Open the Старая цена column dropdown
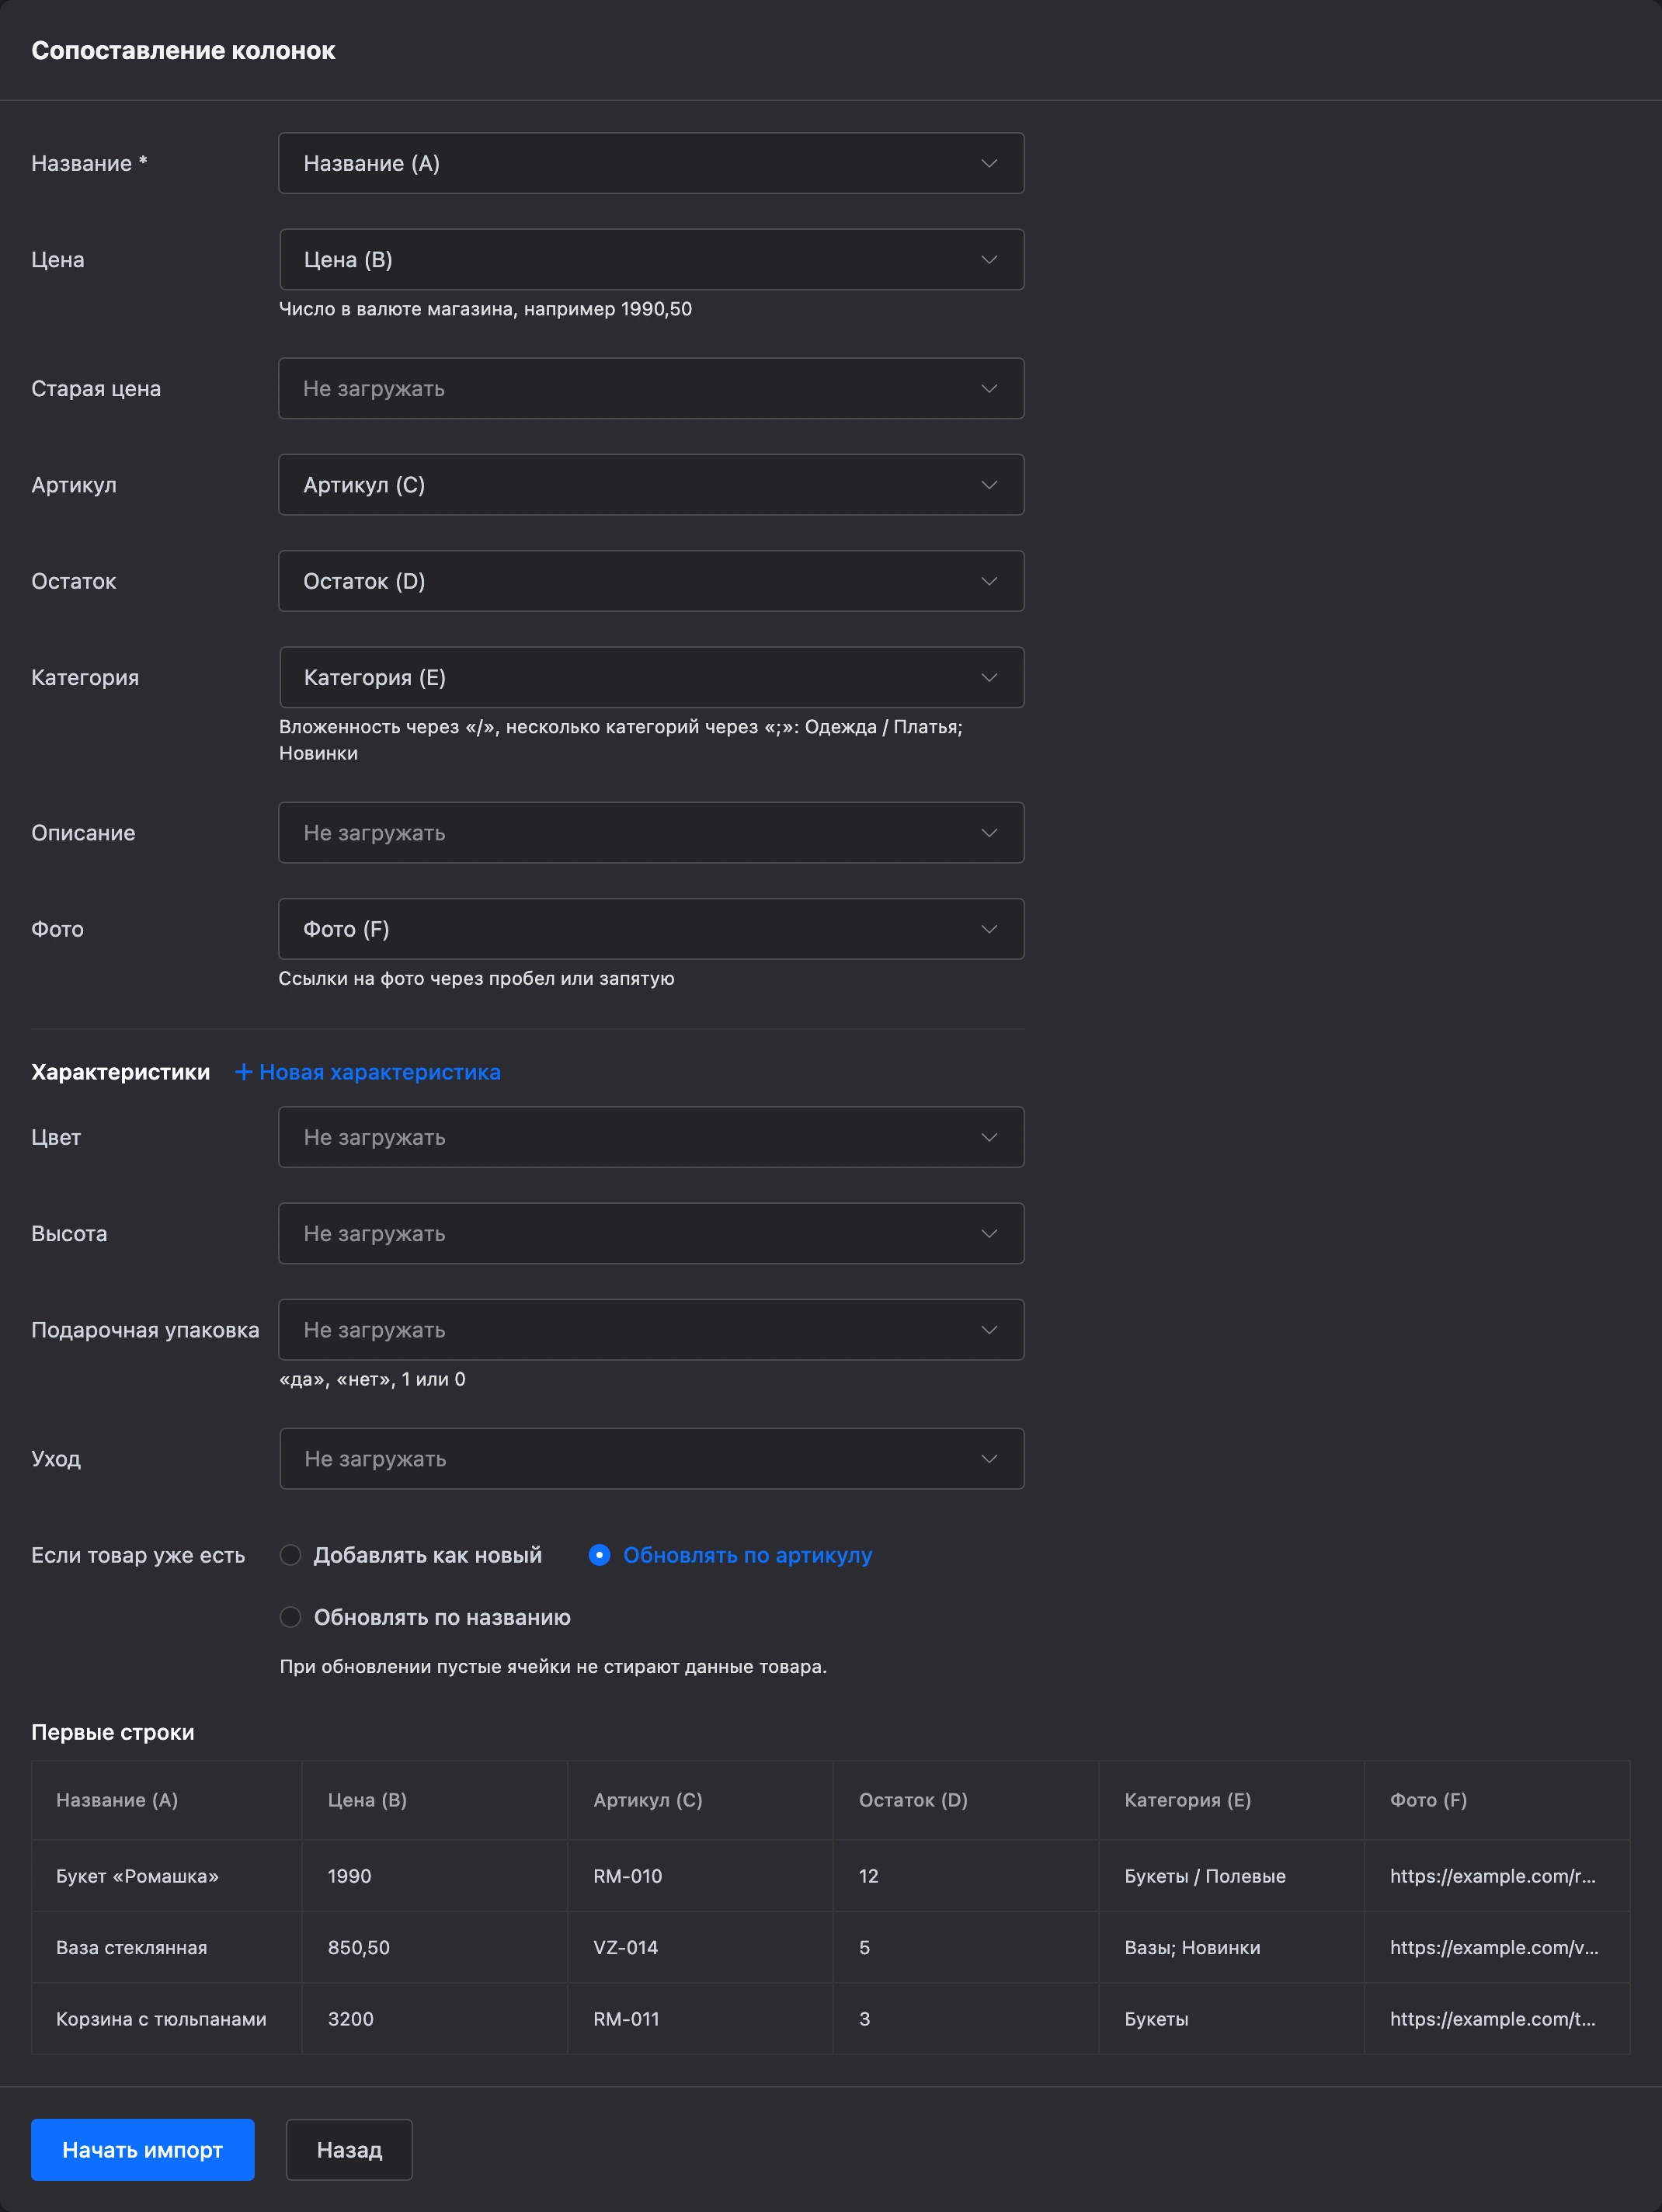Image resolution: width=1662 pixels, height=2212 pixels. 651,389
